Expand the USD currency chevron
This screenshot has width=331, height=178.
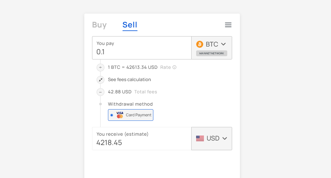pyautogui.click(x=225, y=139)
